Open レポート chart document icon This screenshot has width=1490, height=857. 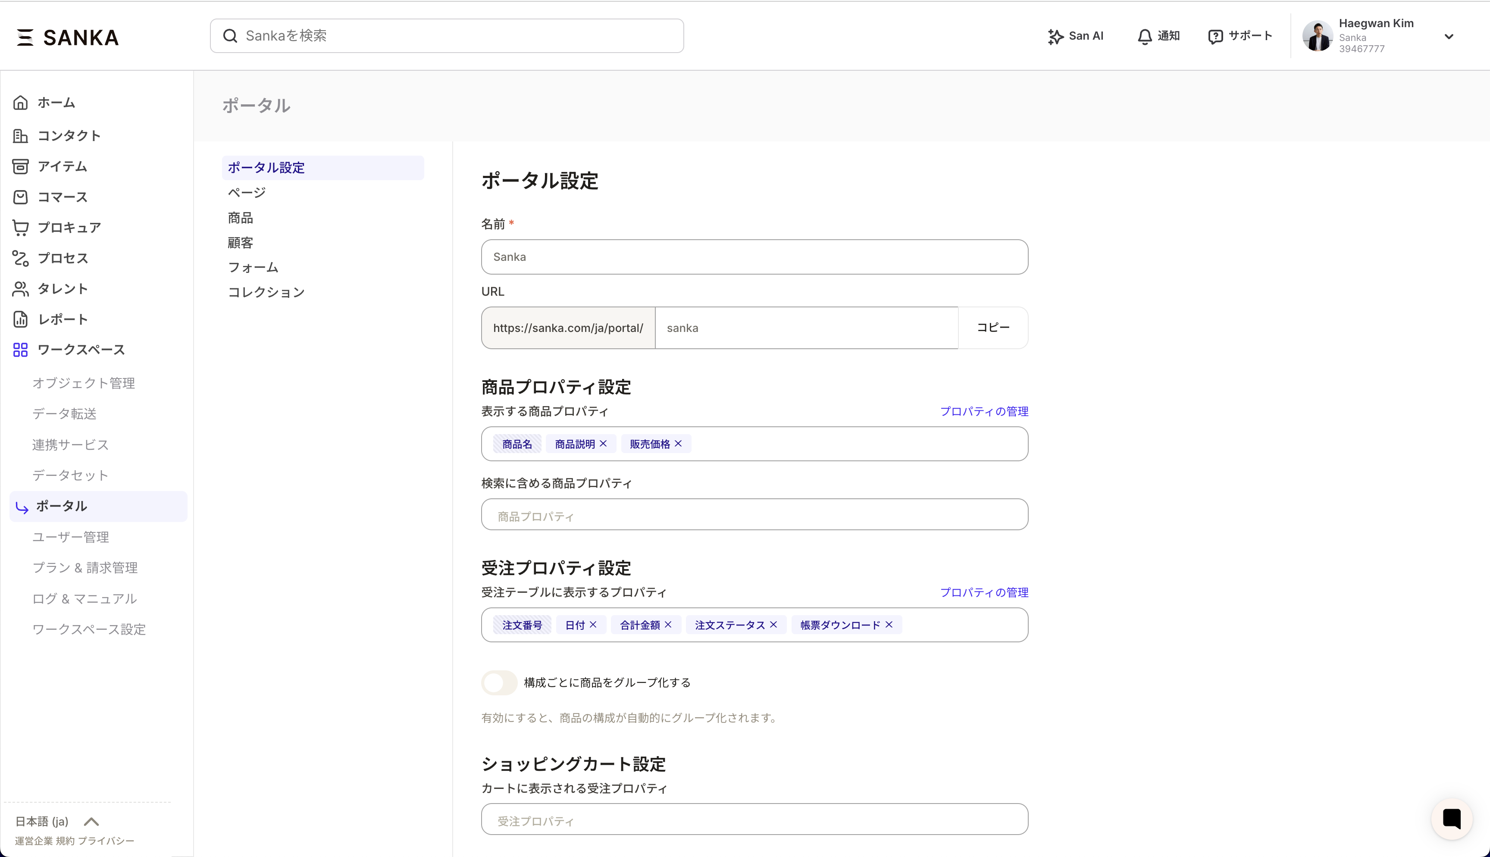click(x=21, y=319)
